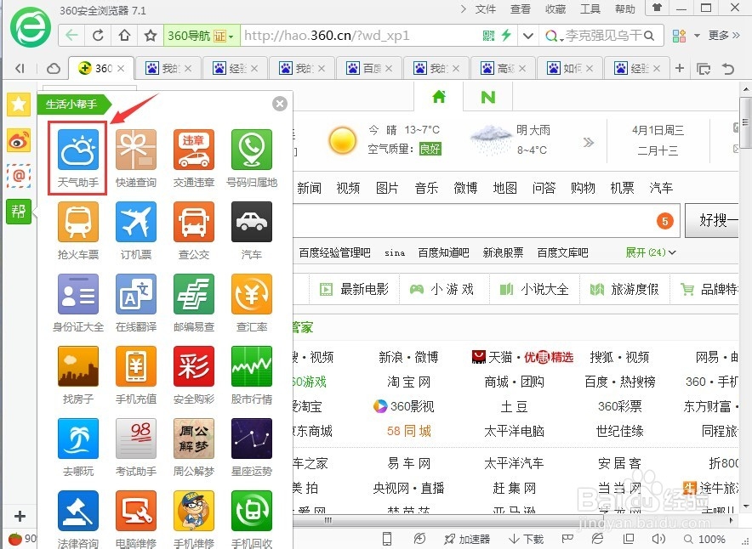Open the 邮编易查 postal code tool
The image size is (752, 549).
click(194, 303)
